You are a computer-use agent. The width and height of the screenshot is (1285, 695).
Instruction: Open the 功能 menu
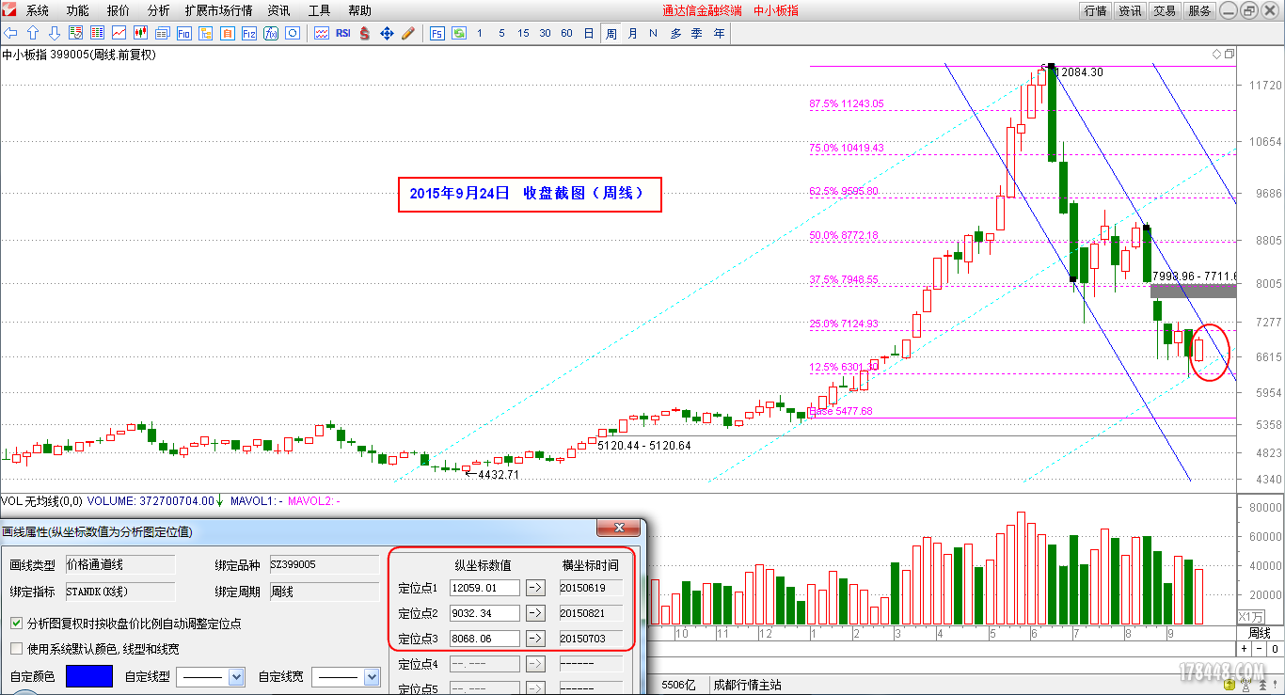78,10
